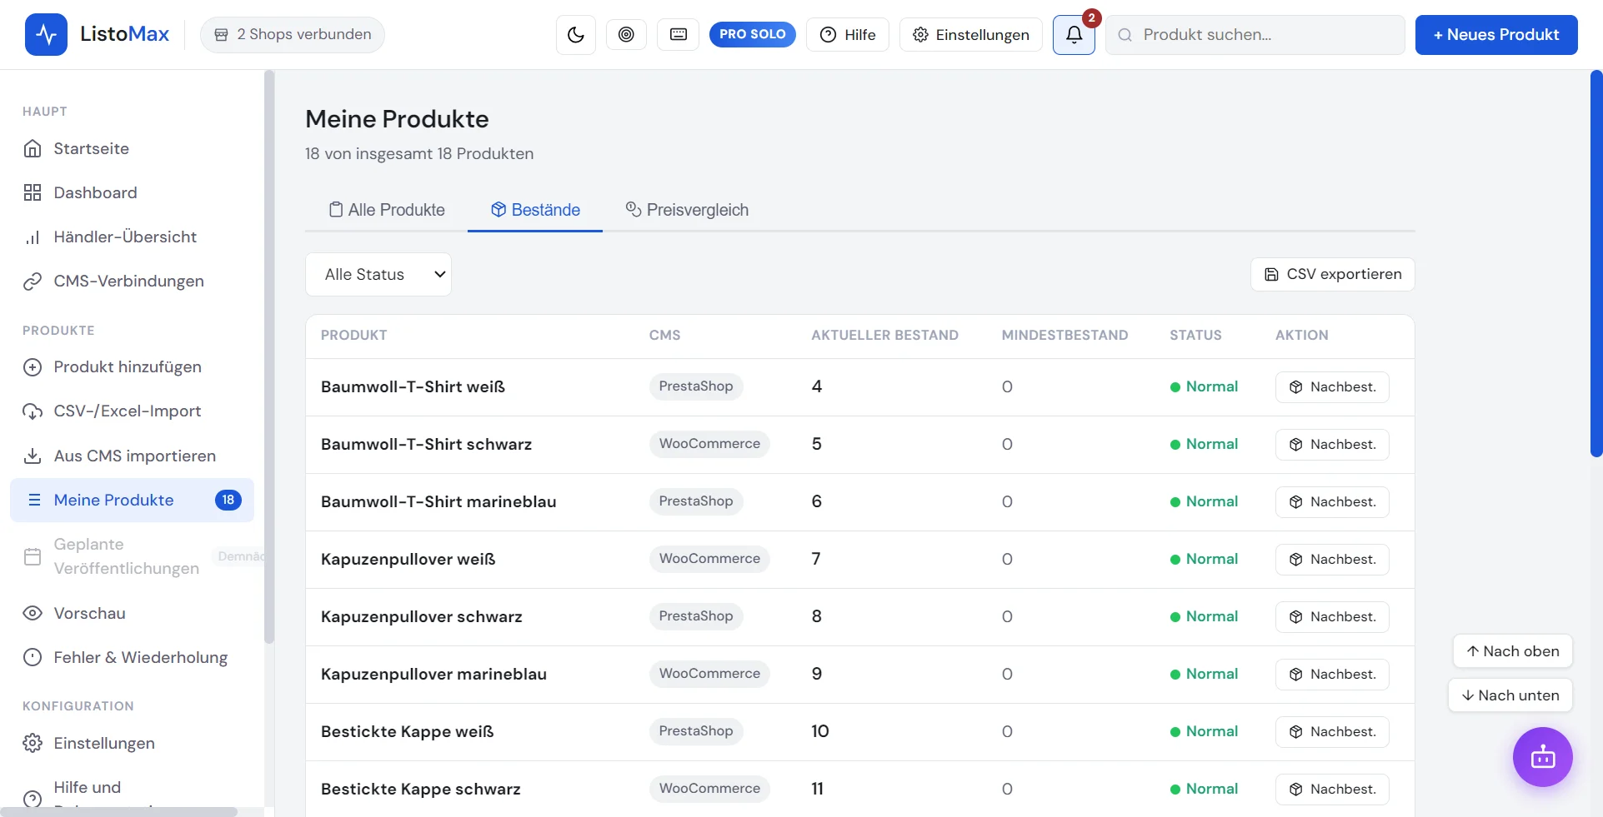Click Nachbest. for Bestickte Kappe weiß

1332,732
